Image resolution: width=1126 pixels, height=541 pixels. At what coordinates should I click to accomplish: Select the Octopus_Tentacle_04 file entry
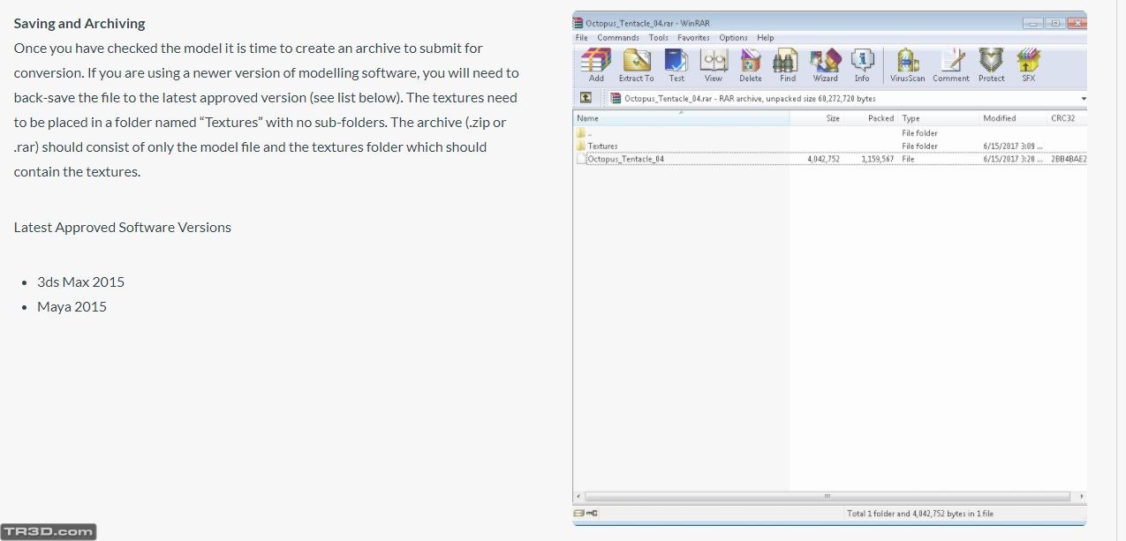point(625,159)
